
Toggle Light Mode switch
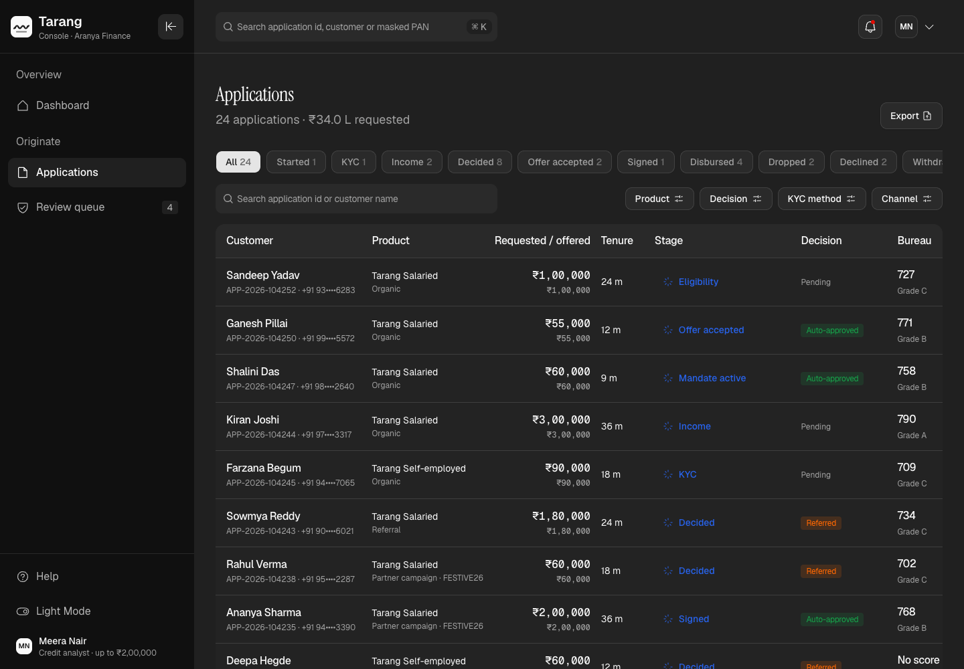click(23, 611)
